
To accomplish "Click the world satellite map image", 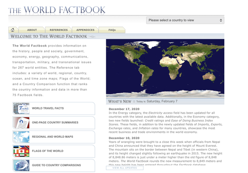I will [165, 68].
